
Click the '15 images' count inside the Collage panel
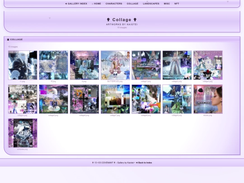pos(13,47)
